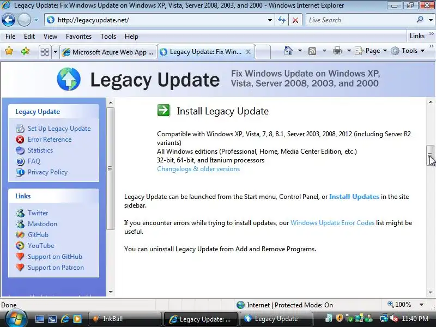Open the View menu
The height and width of the screenshot is (327, 436).
(x=50, y=37)
